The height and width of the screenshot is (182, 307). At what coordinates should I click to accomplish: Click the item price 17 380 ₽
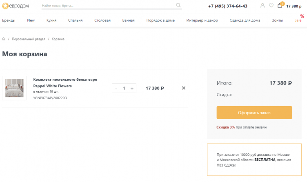(x=155, y=88)
